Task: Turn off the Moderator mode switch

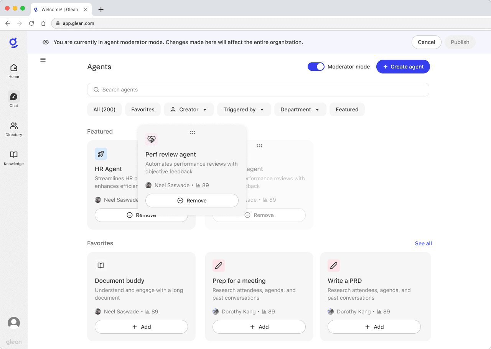Action: (316, 67)
